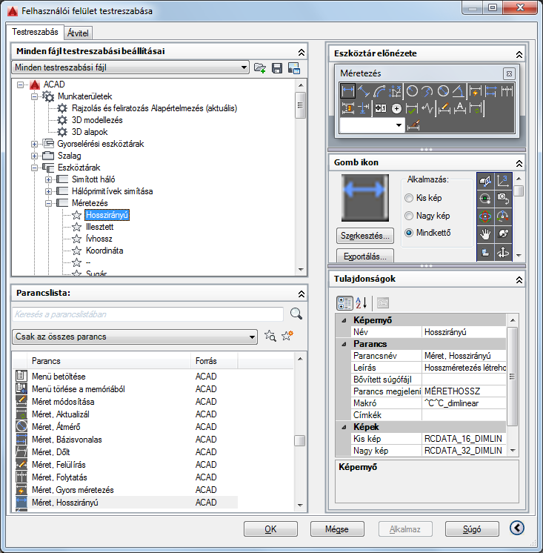
Task: Click the Mégse button
Action: click(337, 529)
